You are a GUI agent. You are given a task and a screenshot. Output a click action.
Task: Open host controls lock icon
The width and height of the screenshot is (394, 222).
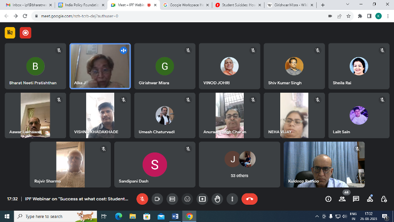pyautogui.click(x=384, y=199)
